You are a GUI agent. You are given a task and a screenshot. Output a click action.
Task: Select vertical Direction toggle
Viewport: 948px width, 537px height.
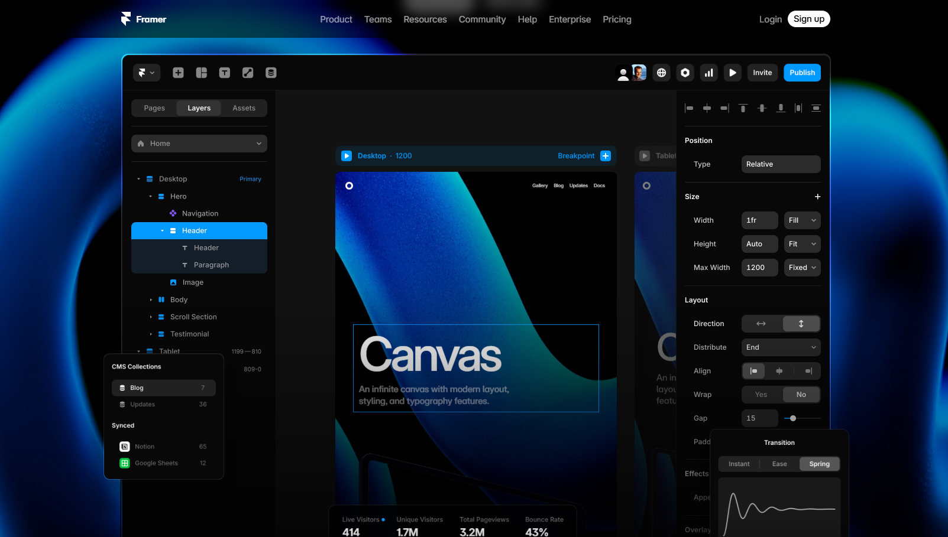[x=801, y=324]
